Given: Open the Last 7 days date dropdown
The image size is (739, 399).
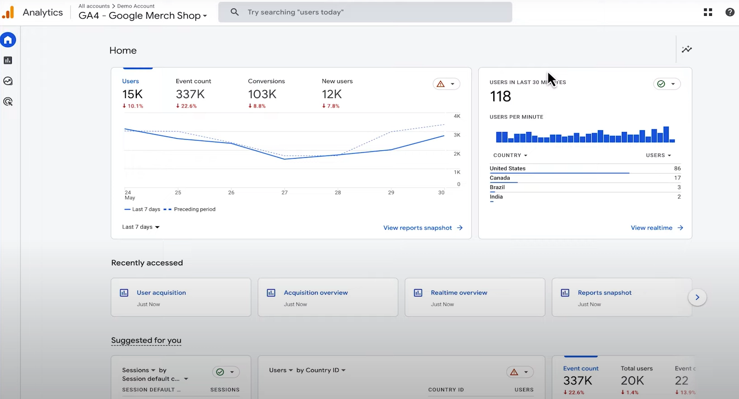Looking at the screenshot, I should tap(141, 227).
